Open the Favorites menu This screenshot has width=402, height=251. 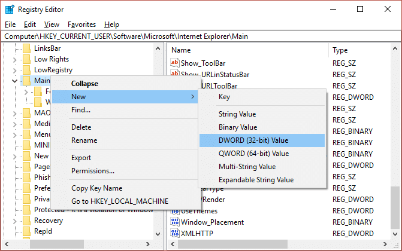click(x=82, y=25)
